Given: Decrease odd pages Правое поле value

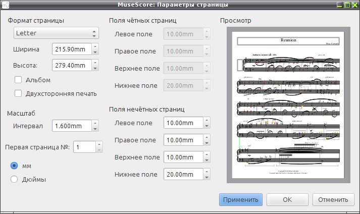Looking at the screenshot, I should 207,143.
